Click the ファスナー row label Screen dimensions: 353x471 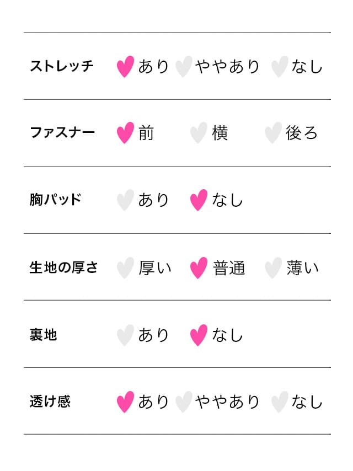(62, 133)
